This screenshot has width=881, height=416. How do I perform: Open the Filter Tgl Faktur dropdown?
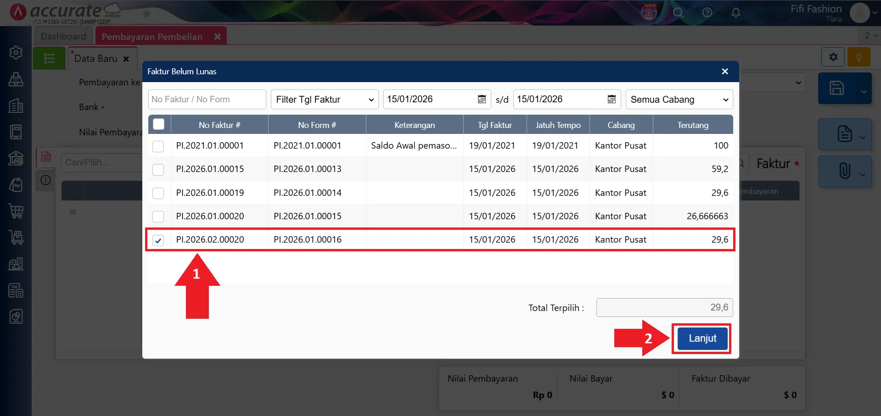click(x=324, y=100)
